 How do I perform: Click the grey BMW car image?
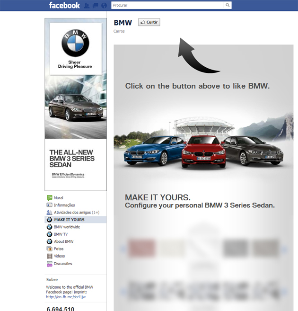point(253,151)
